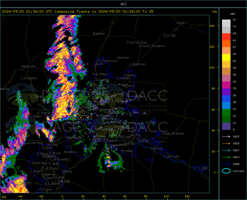Click the TUPUNGATO map label

(49, 157)
